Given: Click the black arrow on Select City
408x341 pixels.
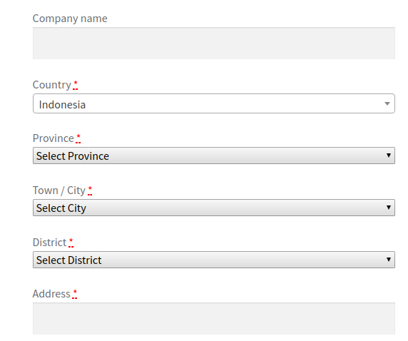Looking at the screenshot, I should [x=389, y=207].
